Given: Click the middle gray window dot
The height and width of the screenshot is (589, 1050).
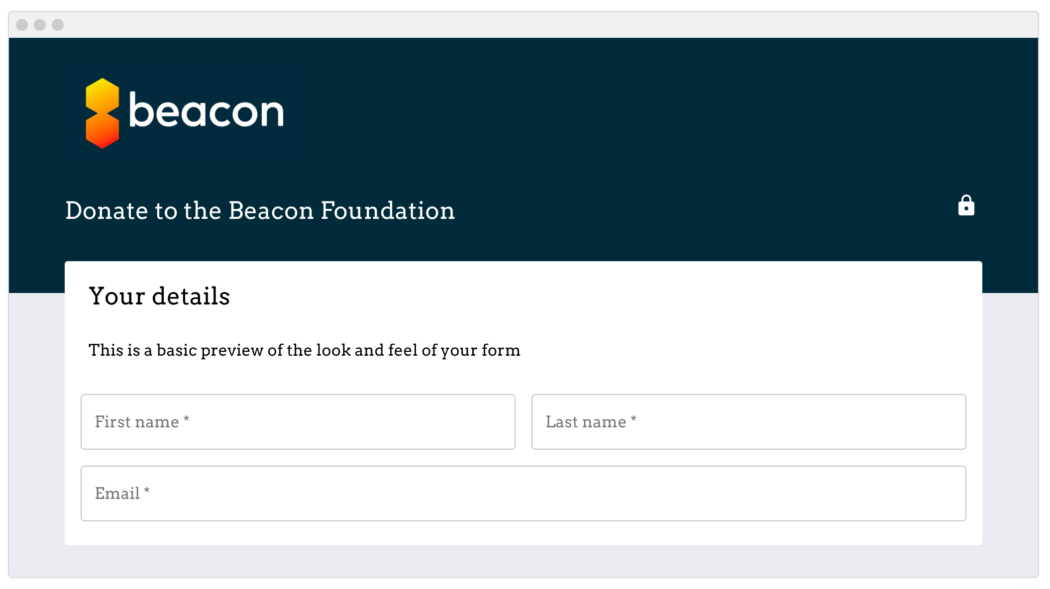Looking at the screenshot, I should [40, 25].
